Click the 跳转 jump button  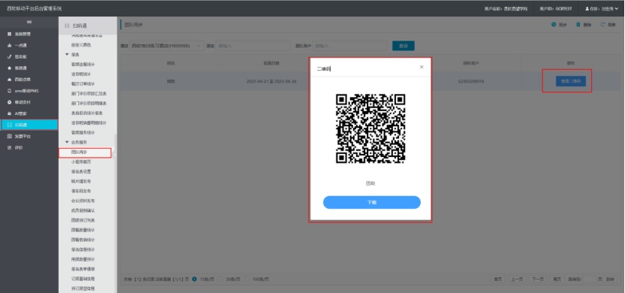(x=610, y=279)
